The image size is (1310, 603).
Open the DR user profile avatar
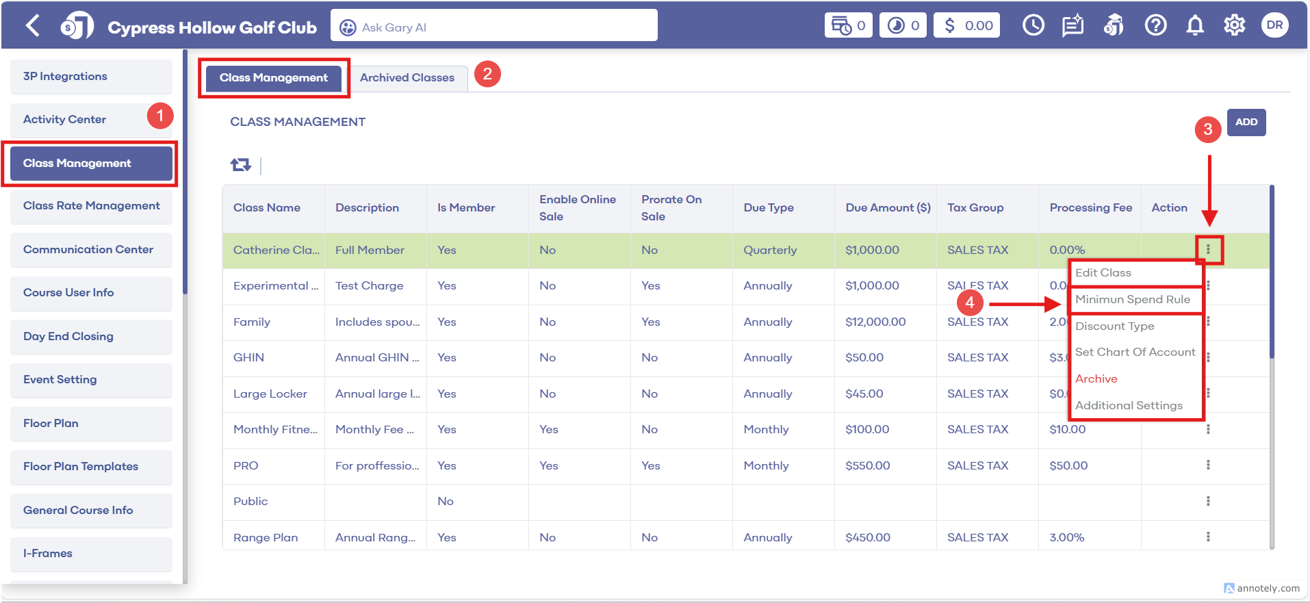point(1274,25)
